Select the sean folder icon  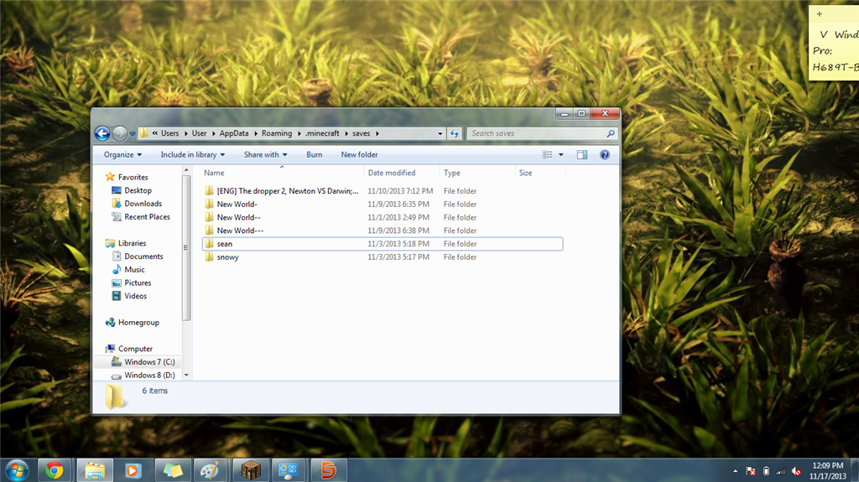[x=209, y=244]
